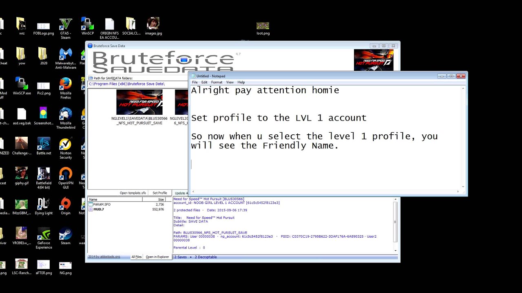Open Notepad Help menu

click(x=241, y=82)
